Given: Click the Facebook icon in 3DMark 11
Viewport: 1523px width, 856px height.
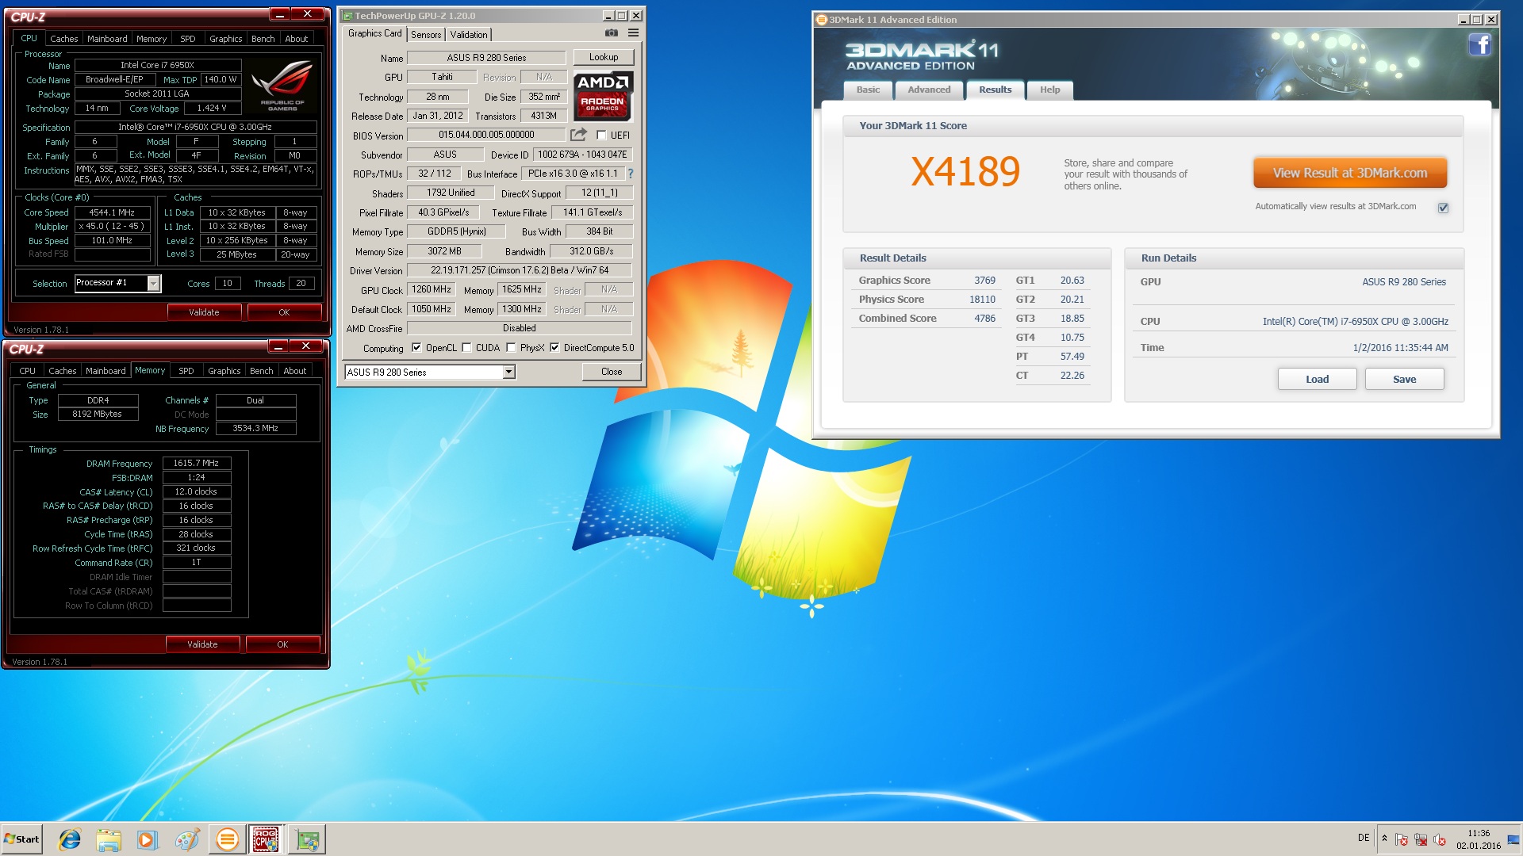Looking at the screenshot, I should pyautogui.click(x=1479, y=45).
